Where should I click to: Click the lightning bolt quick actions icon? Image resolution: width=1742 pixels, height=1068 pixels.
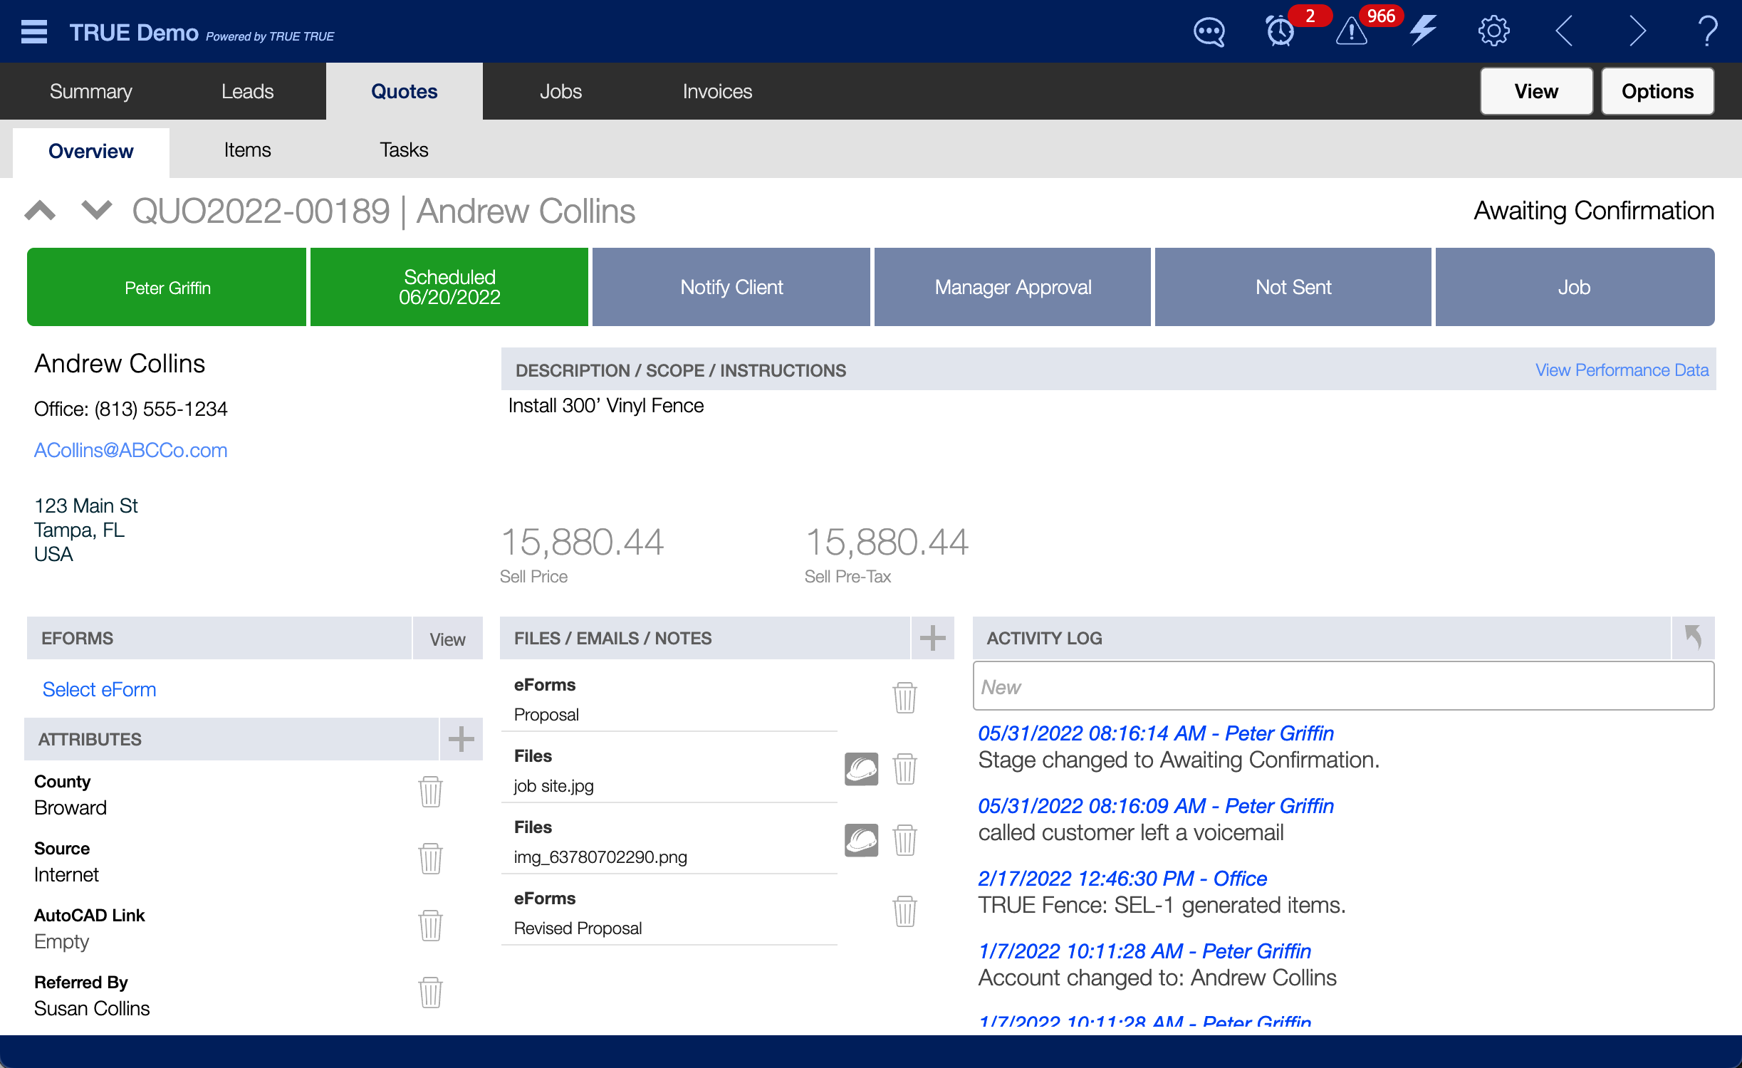(x=1422, y=31)
